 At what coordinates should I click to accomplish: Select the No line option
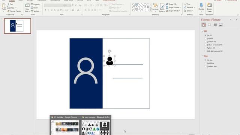click(x=208, y=60)
